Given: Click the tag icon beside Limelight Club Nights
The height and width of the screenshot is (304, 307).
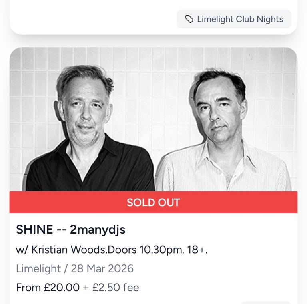Looking at the screenshot, I should (x=189, y=19).
